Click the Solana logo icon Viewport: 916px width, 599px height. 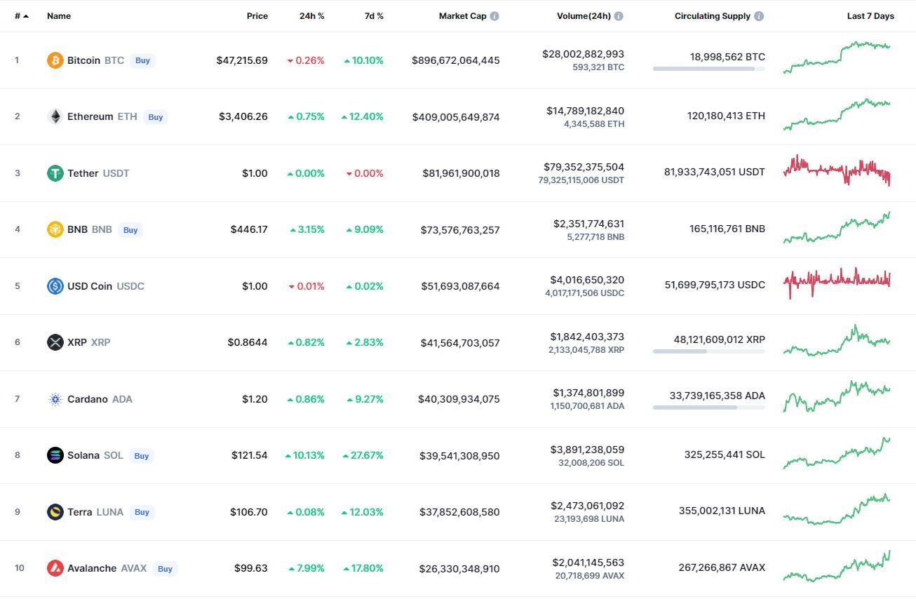55,455
